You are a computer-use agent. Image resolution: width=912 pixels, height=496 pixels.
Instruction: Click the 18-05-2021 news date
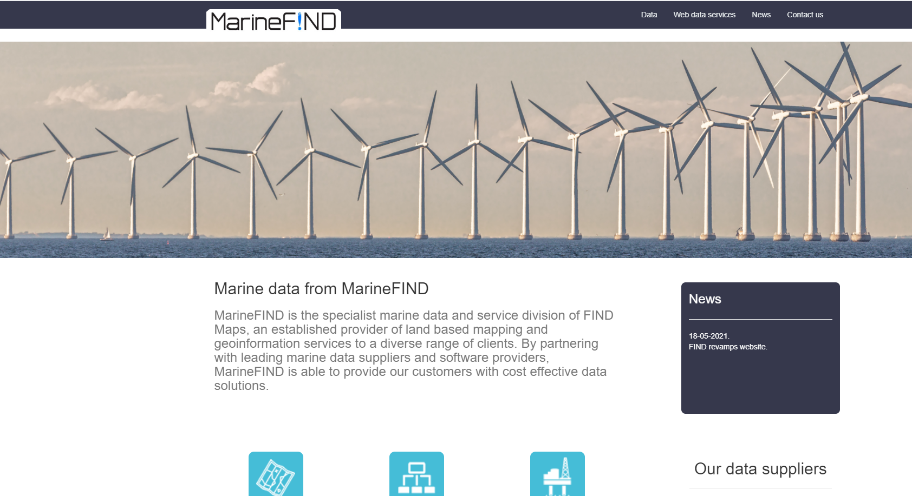[x=709, y=336]
